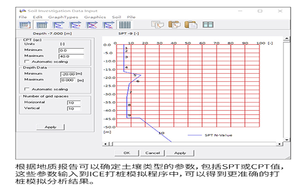Click the clipboard with blank page icon
306x189 pixels.
click(x=191, y=25)
